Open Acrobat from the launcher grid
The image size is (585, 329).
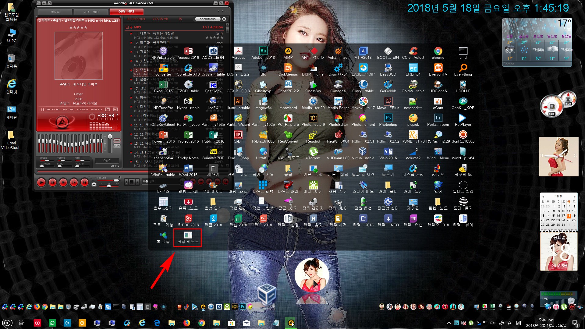point(238,53)
